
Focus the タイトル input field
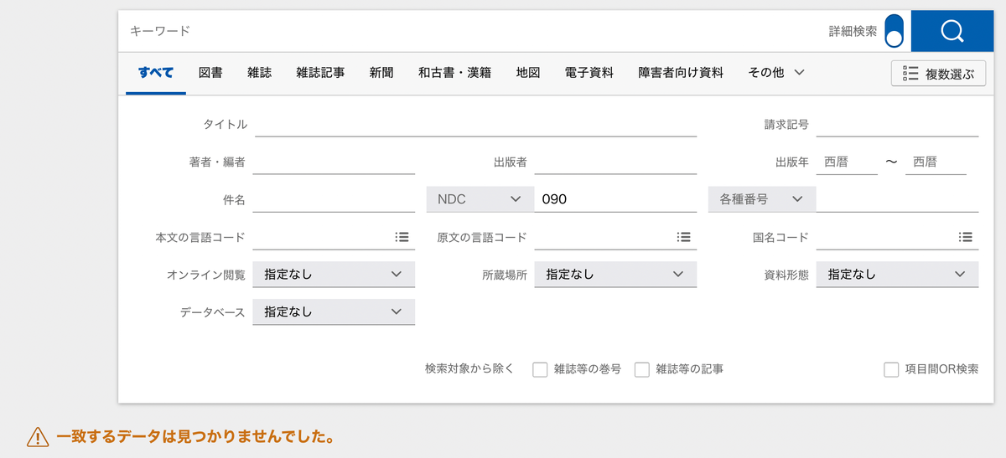[x=475, y=124]
